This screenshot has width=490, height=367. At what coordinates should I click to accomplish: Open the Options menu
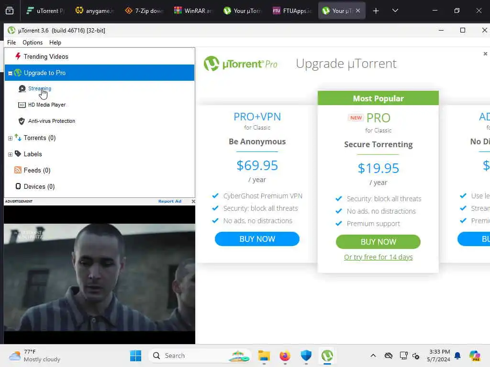tap(33, 43)
